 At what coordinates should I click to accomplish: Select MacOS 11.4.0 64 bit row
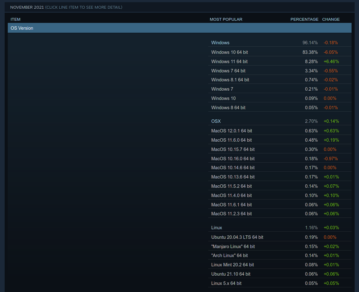280,195
